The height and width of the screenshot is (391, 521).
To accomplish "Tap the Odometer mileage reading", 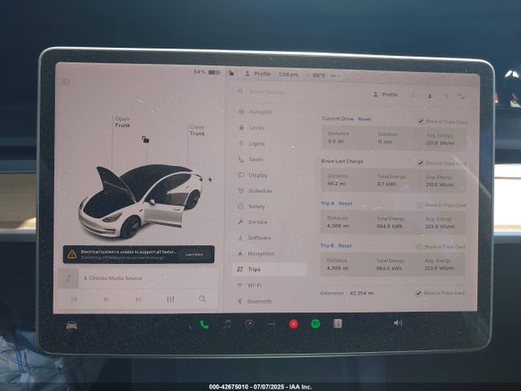I will click(361, 293).
